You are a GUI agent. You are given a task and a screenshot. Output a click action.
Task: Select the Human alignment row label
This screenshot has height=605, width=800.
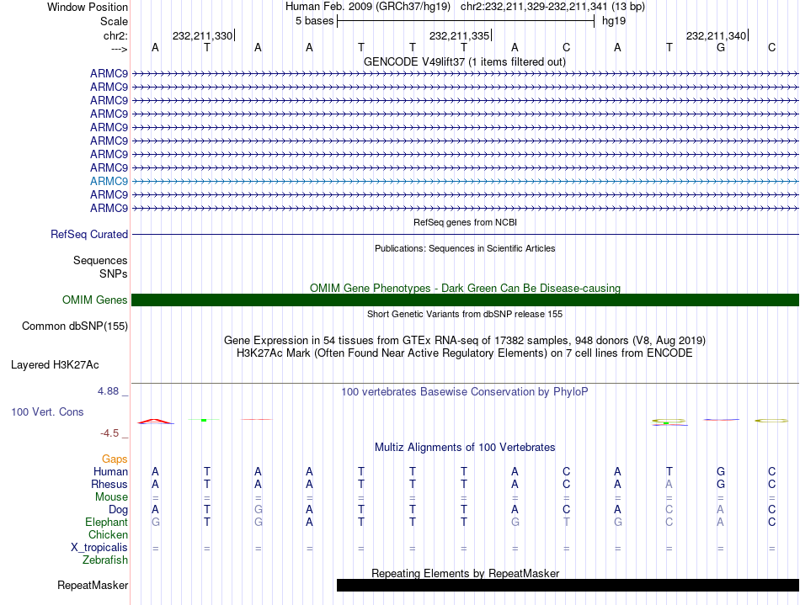click(110, 471)
